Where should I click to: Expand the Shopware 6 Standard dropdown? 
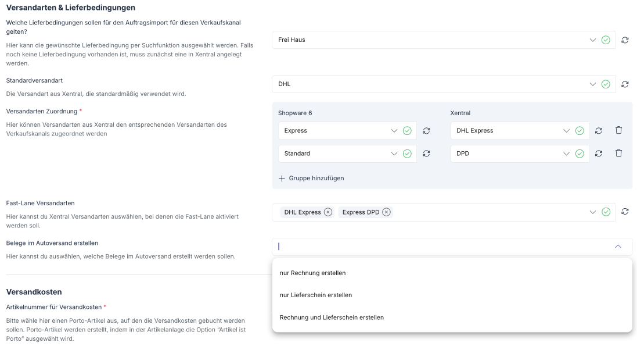(394, 154)
